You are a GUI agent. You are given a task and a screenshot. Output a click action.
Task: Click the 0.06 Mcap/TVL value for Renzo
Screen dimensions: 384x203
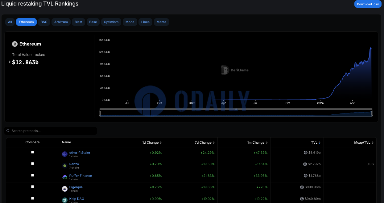[x=370, y=164]
